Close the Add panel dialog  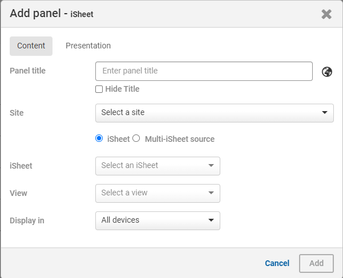pyautogui.click(x=326, y=14)
